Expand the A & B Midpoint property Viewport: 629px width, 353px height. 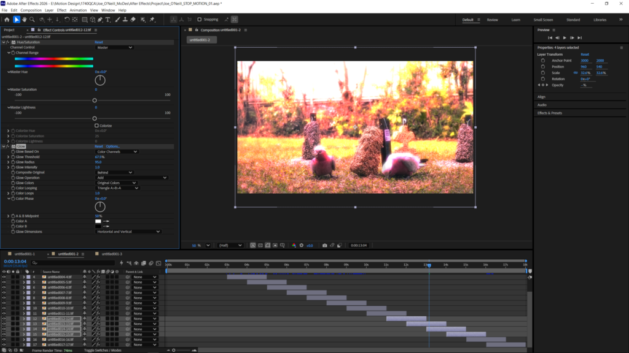(x=9, y=216)
